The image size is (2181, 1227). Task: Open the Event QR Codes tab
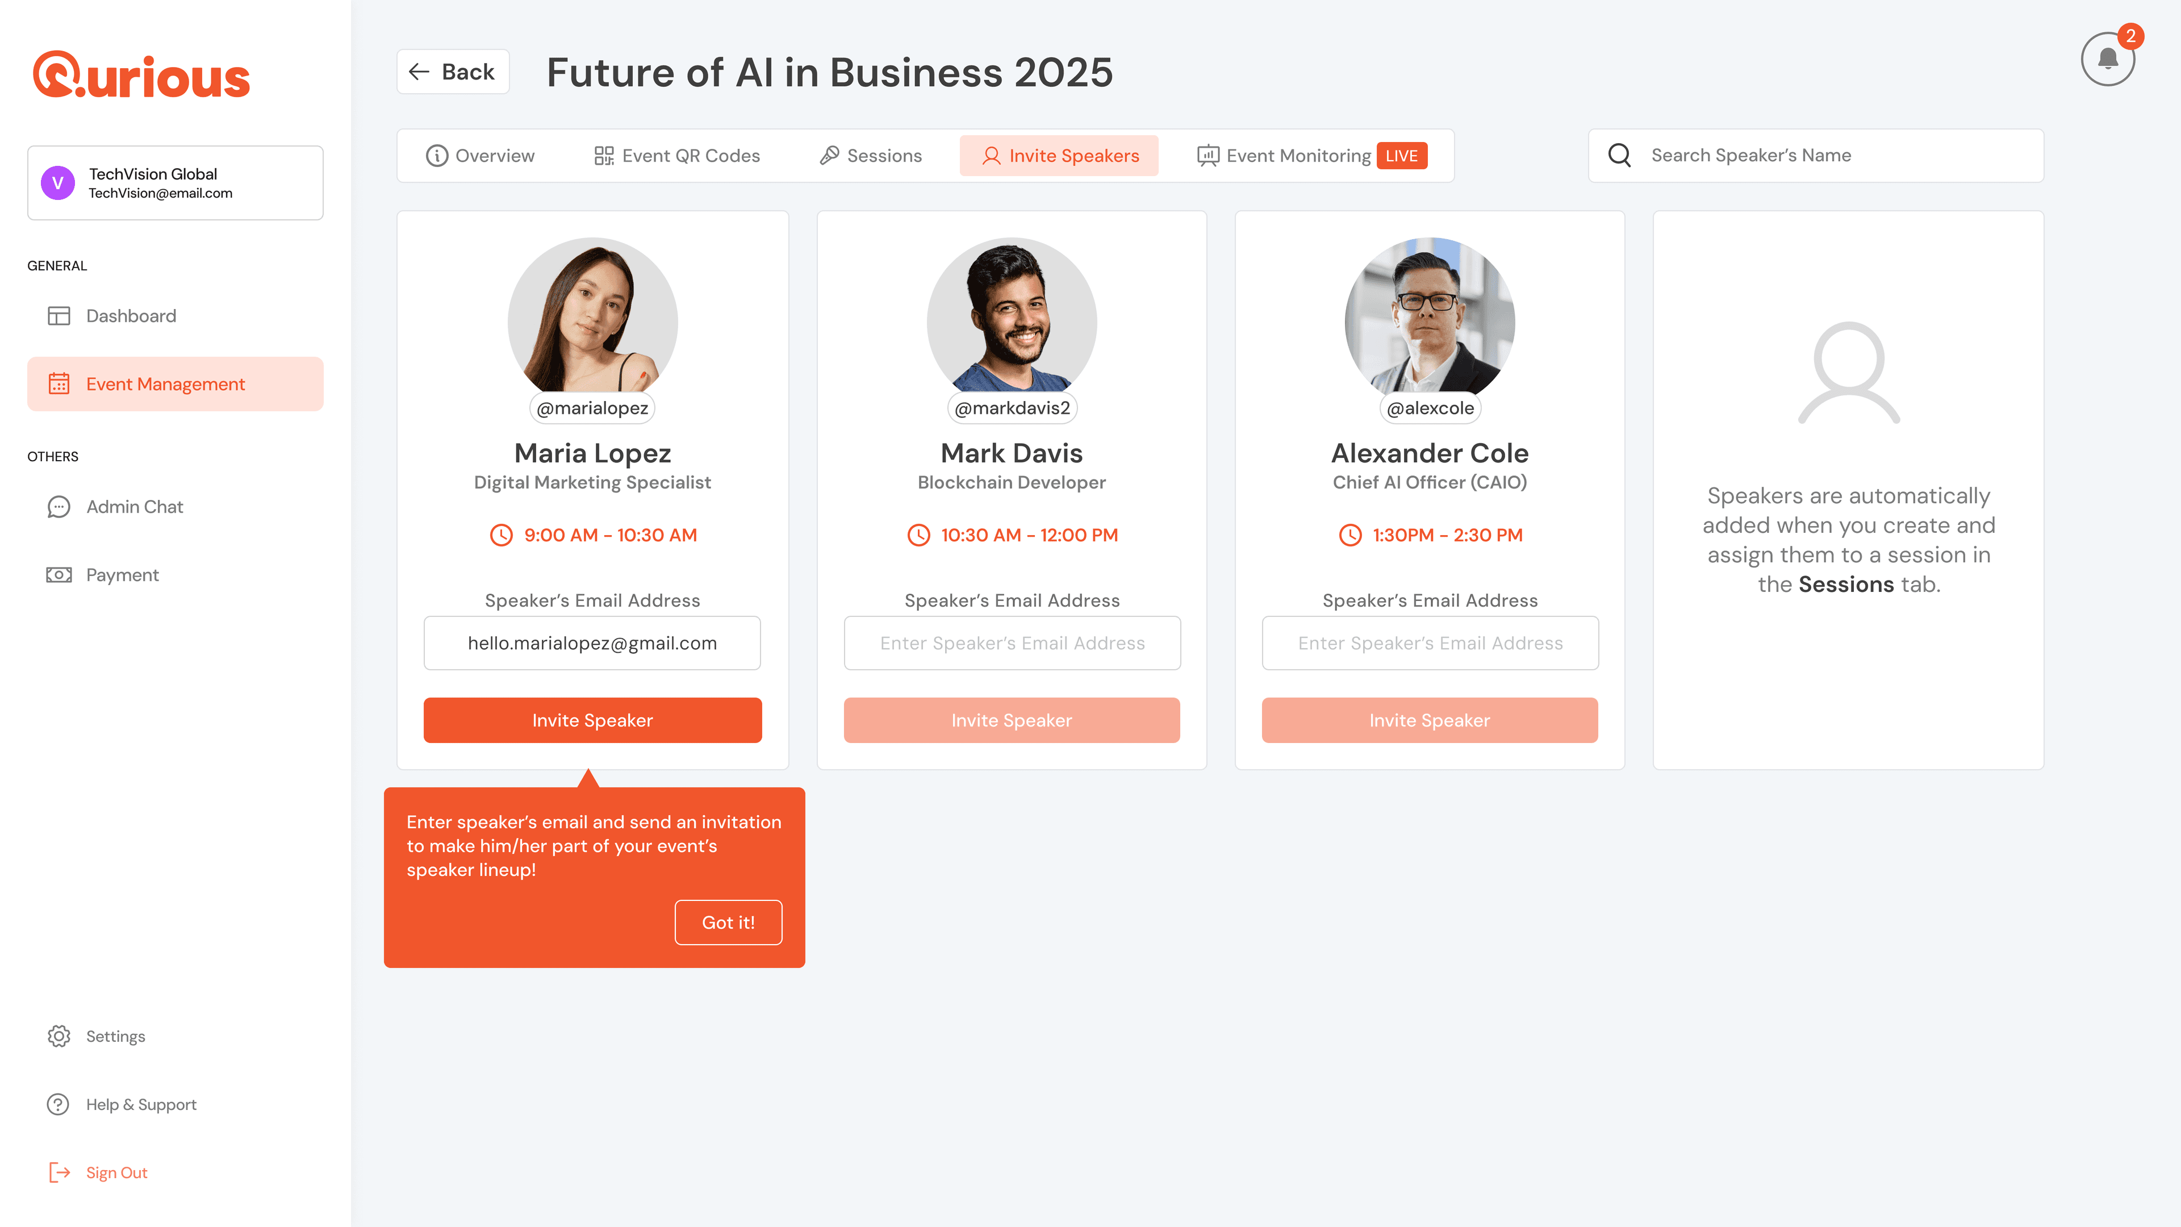click(676, 156)
